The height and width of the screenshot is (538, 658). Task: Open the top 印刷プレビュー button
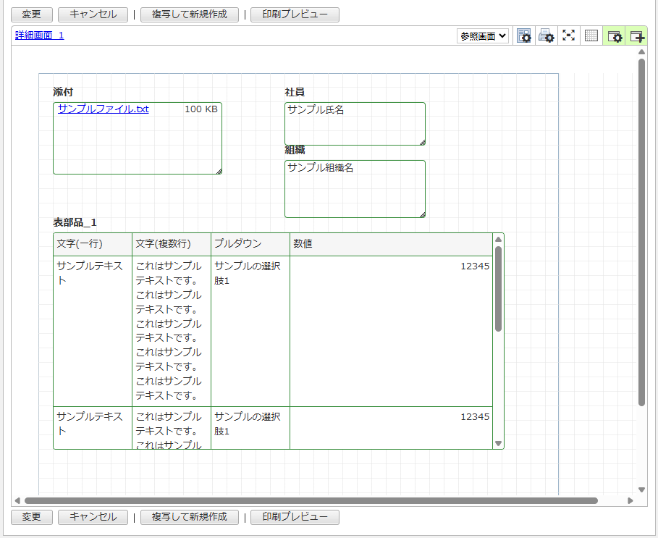[295, 14]
